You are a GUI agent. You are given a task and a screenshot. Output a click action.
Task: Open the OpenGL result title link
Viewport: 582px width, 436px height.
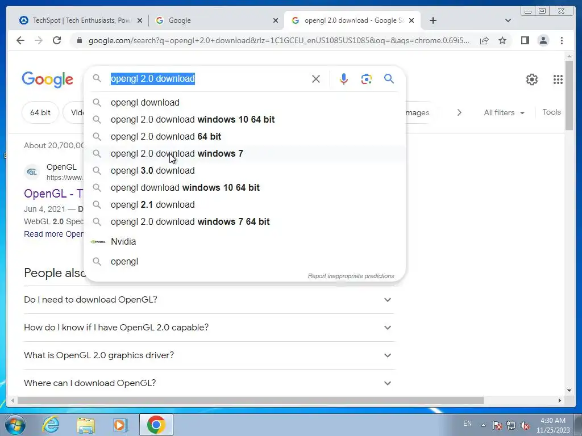[53, 193]
